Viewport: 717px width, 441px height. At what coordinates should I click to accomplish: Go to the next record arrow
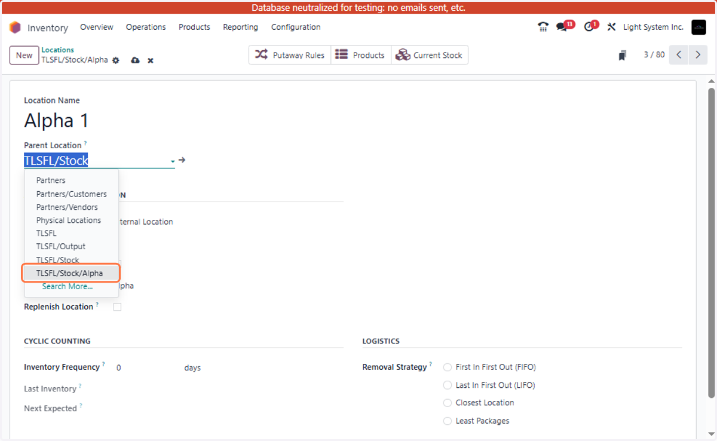click(698, 55)
